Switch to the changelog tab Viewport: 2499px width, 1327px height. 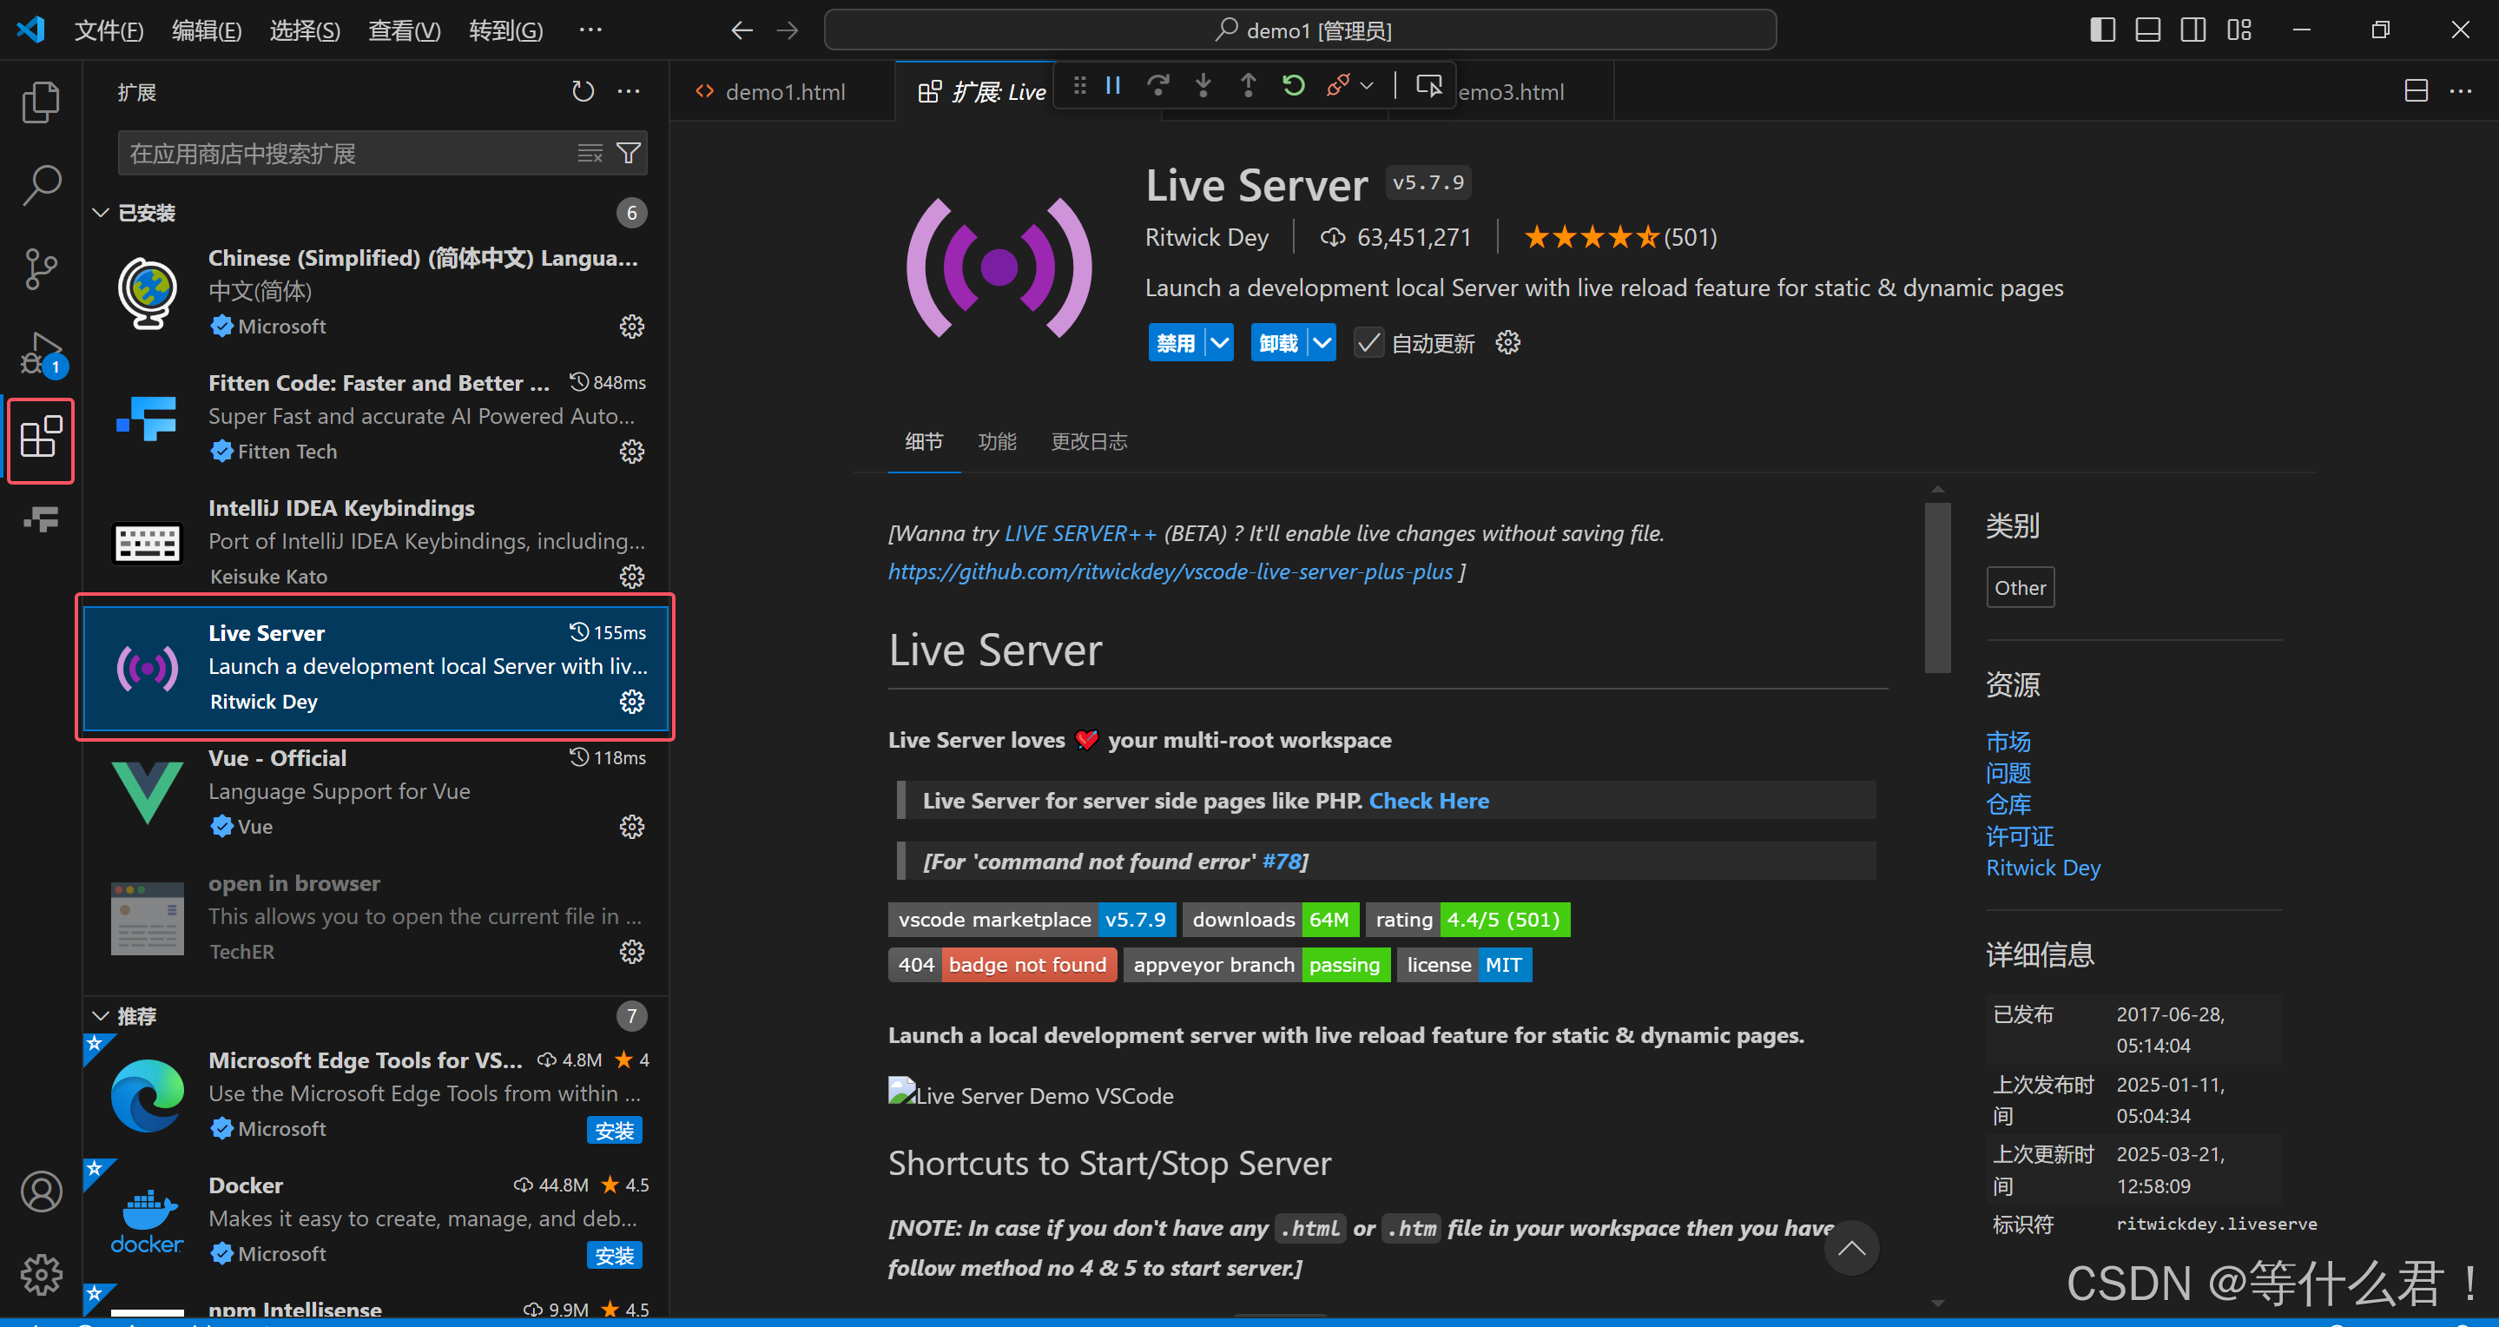1089,442
